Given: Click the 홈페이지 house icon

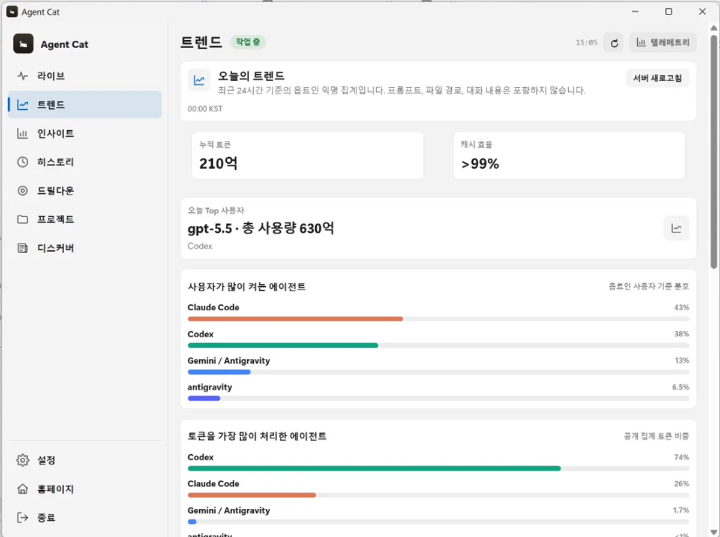Looking at the screenshot, I should click(x=23, y=489).
